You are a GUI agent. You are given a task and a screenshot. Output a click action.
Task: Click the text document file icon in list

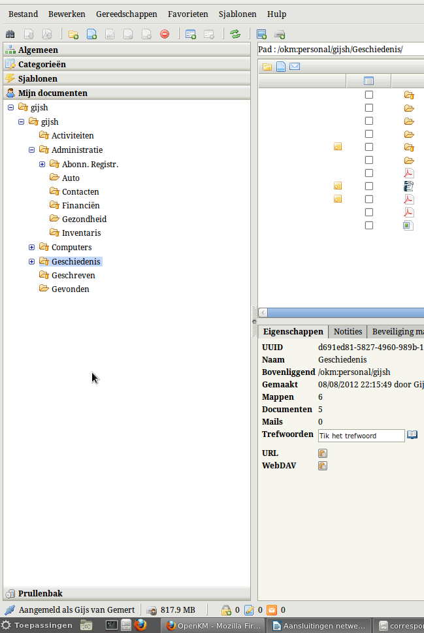(409, 186)
